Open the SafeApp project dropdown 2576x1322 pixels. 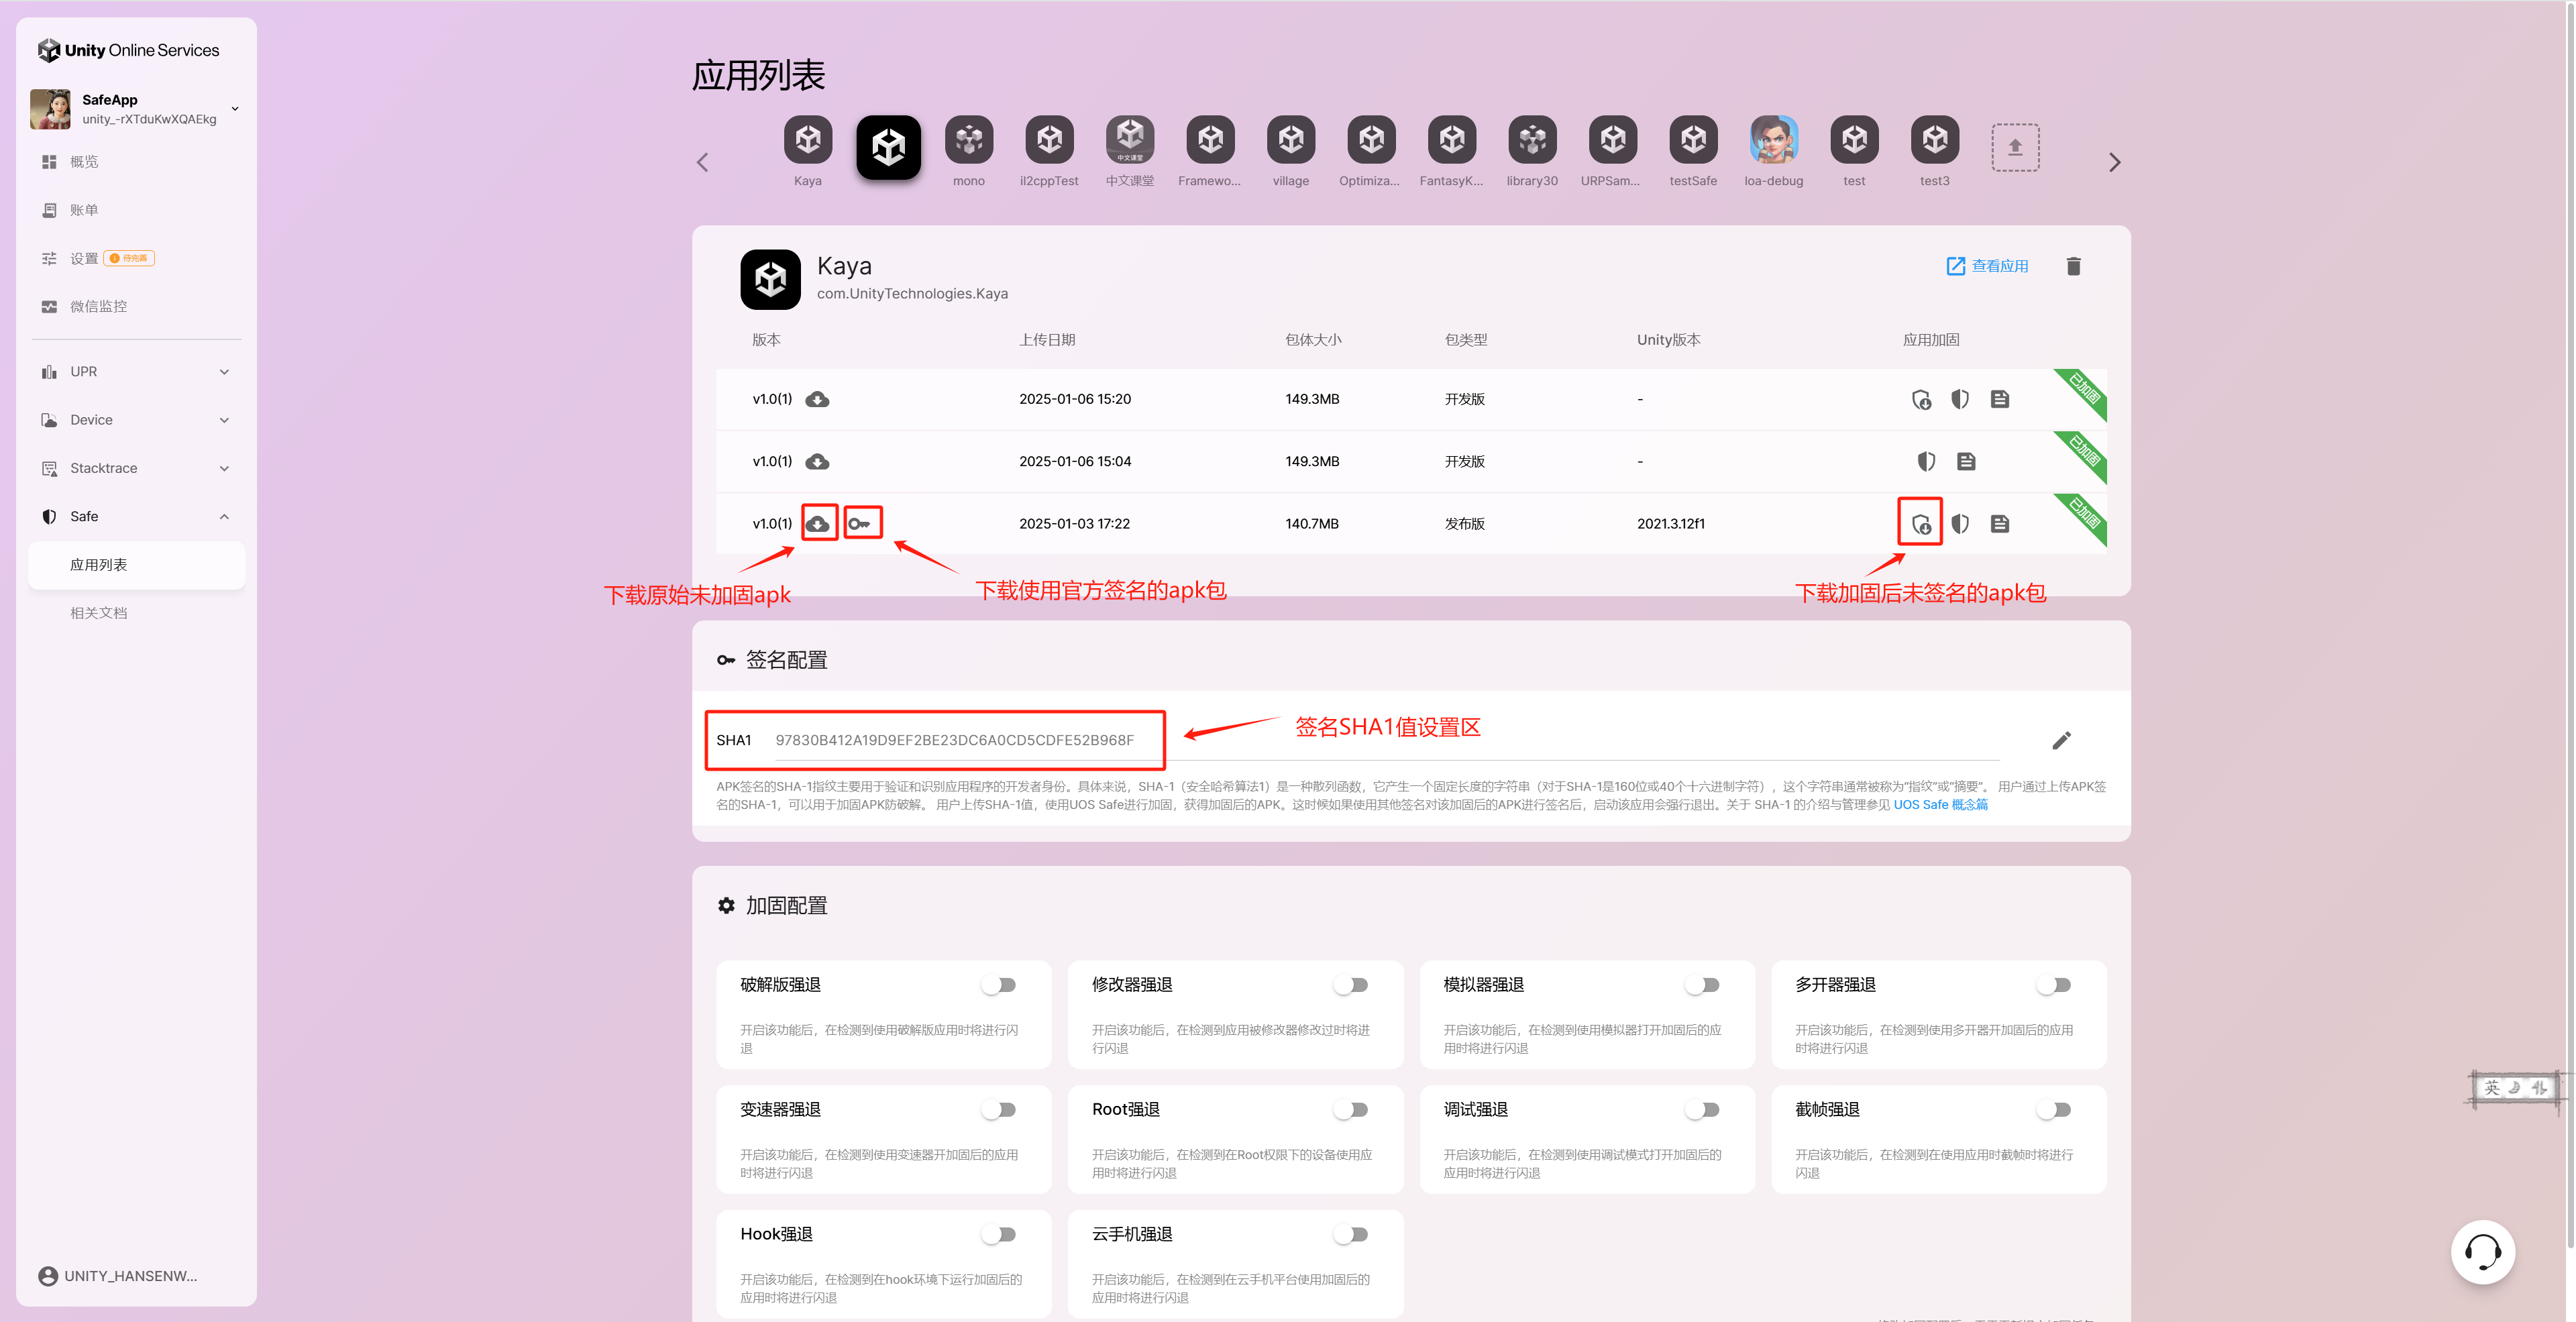pyautogui.click(x=235, y=109)
